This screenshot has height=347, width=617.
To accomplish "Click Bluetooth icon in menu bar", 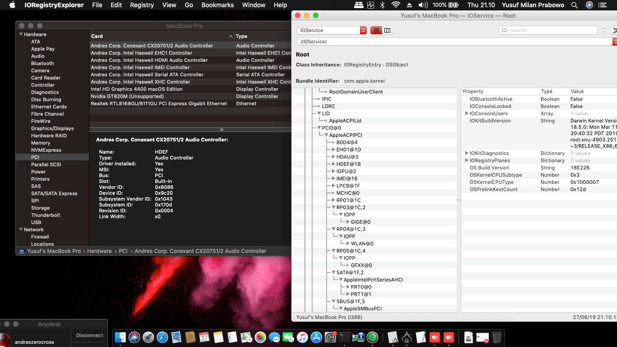I will pyautogui.click(x=382, y=5).
